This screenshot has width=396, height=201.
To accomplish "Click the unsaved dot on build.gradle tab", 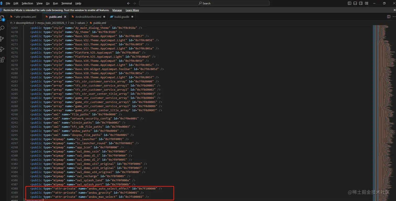I will click(132, 17).
